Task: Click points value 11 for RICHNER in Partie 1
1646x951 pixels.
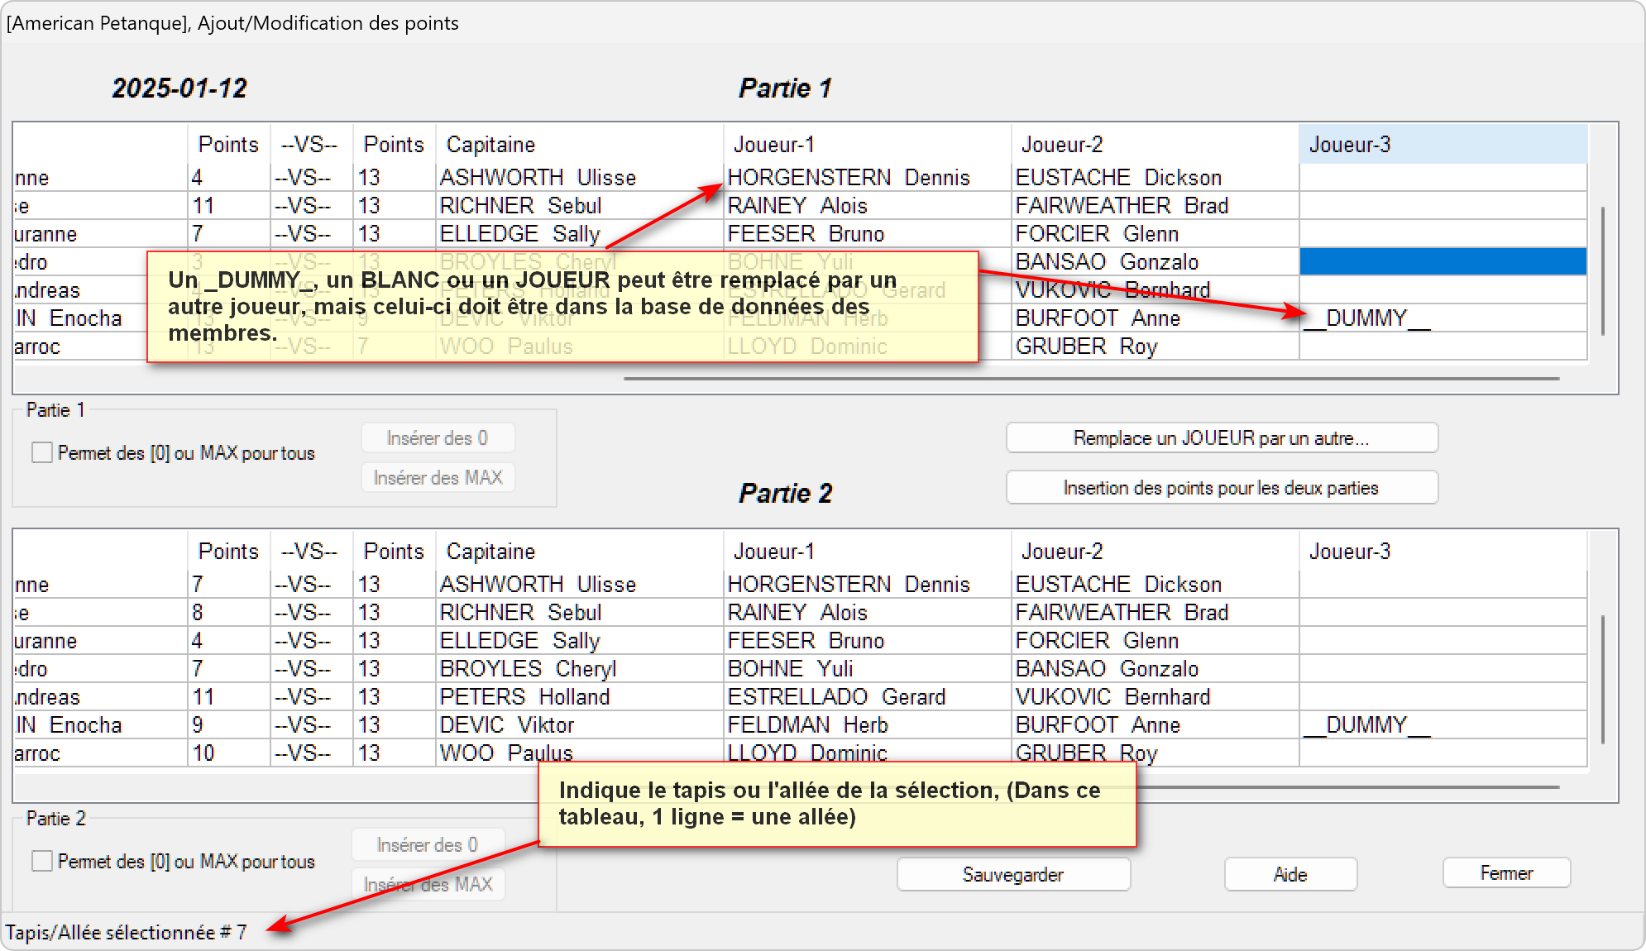Action: [204, 206]
